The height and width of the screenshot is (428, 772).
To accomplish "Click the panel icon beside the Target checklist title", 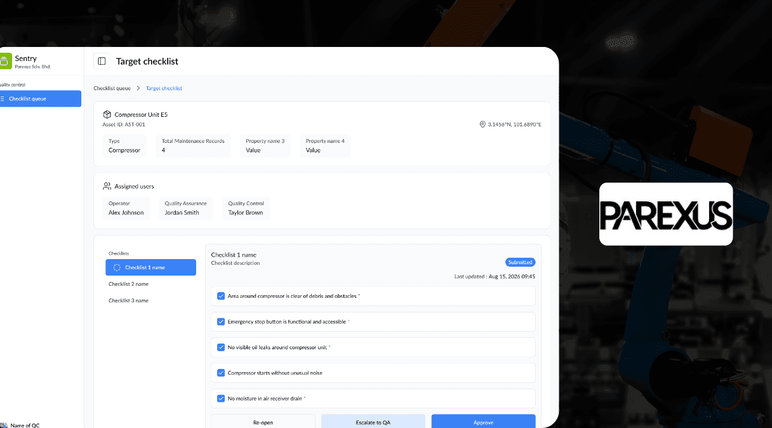I will coord(102,60).
